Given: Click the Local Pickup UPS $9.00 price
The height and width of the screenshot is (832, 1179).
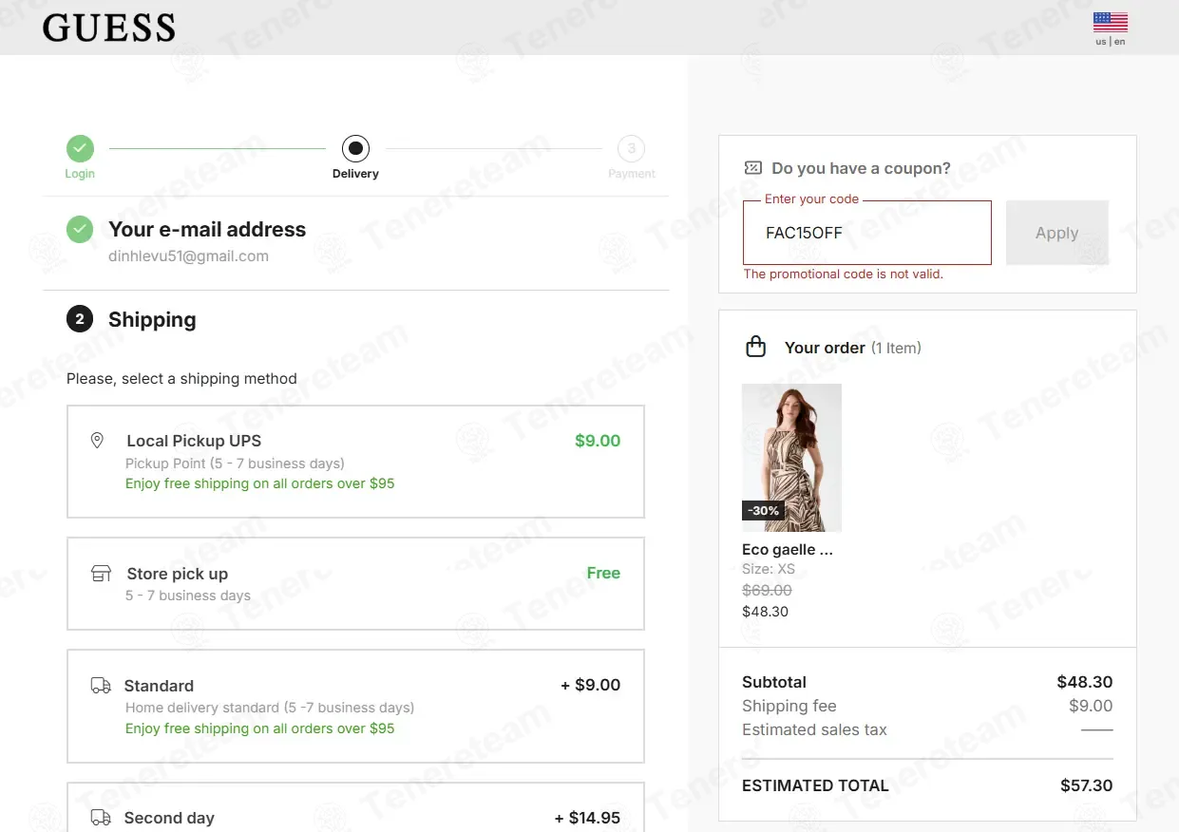Looking at the screenshot, I should (598, 441).
